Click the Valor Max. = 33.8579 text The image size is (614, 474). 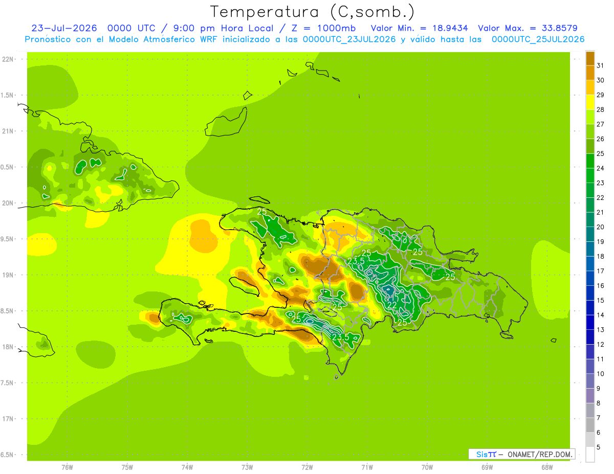[528, 28]
